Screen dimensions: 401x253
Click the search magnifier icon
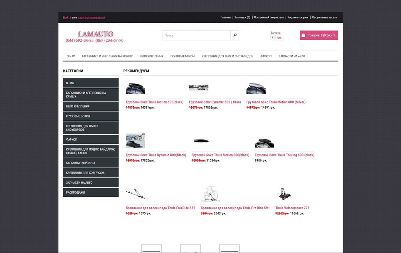[x=235, y=35]
